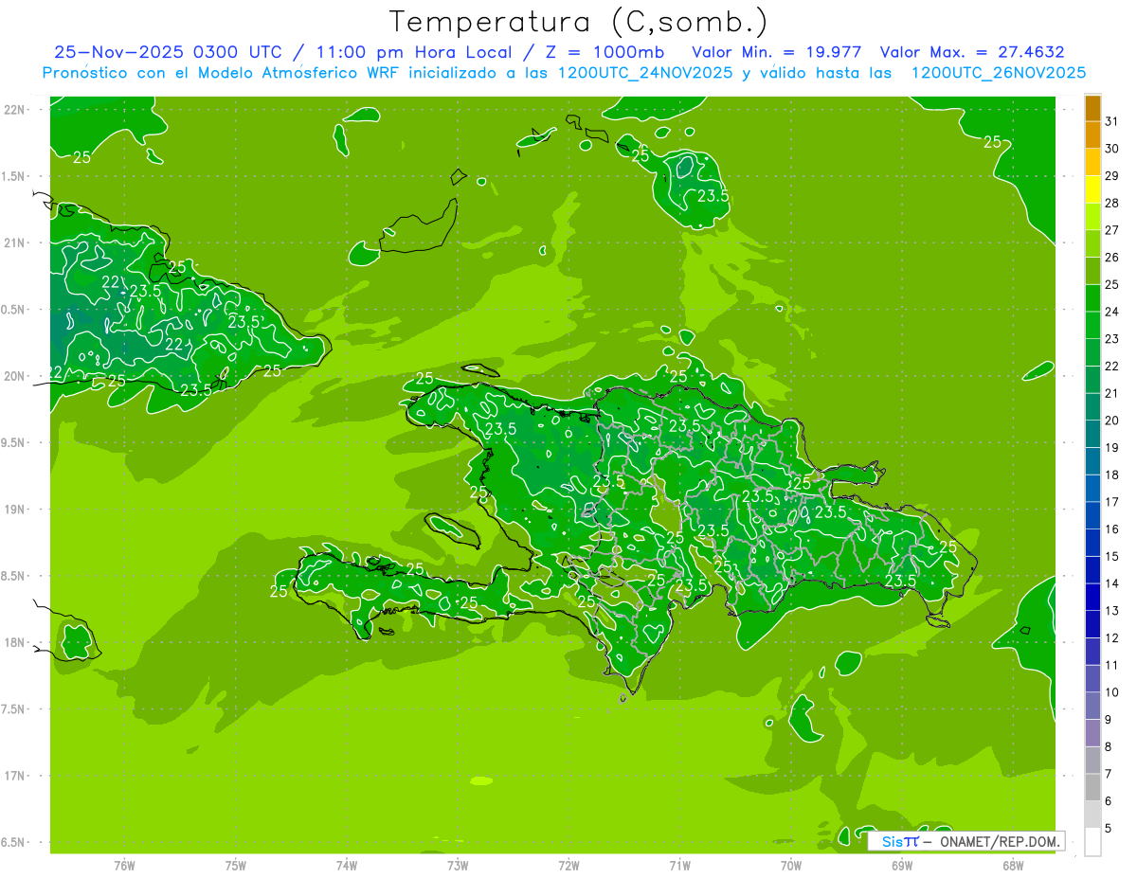1137x878 pixels.
Task: Click legend value 13 on the color scale
Action: 1111,611
